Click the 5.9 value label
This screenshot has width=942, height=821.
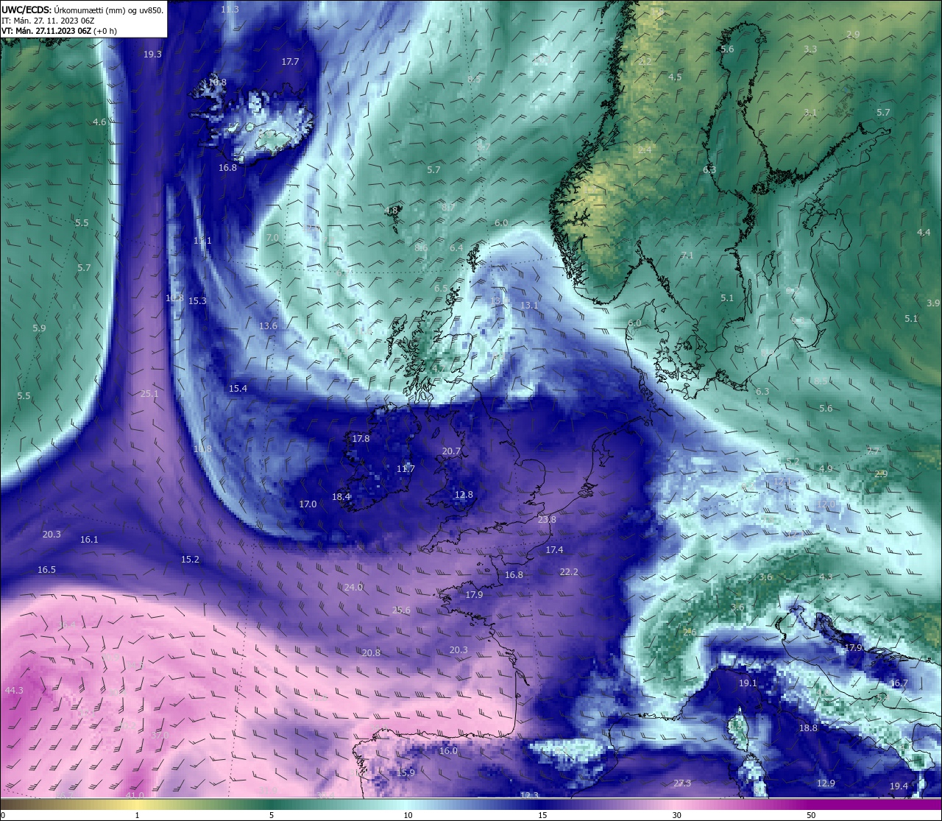click(39, 328)
